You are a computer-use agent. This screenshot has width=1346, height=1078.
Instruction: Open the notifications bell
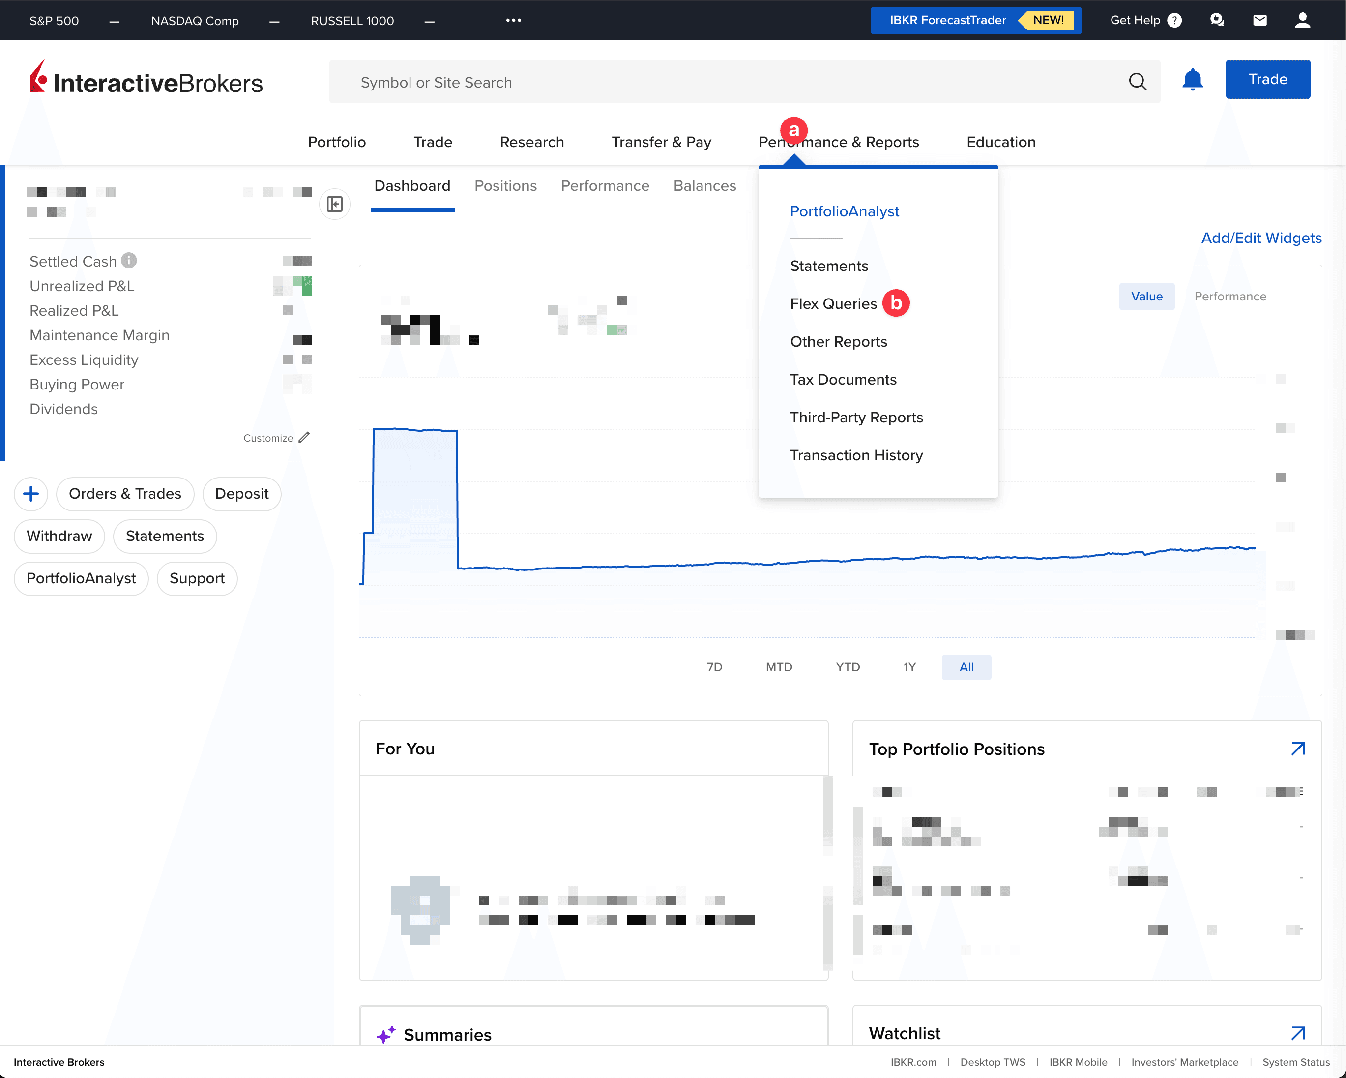point(1193,79)
